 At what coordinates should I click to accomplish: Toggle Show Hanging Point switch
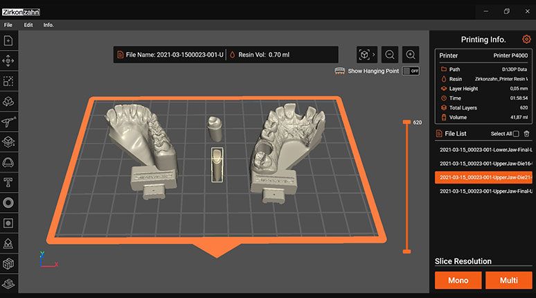(411, 71)
